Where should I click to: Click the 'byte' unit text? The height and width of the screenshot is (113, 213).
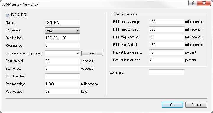[84, 92]
